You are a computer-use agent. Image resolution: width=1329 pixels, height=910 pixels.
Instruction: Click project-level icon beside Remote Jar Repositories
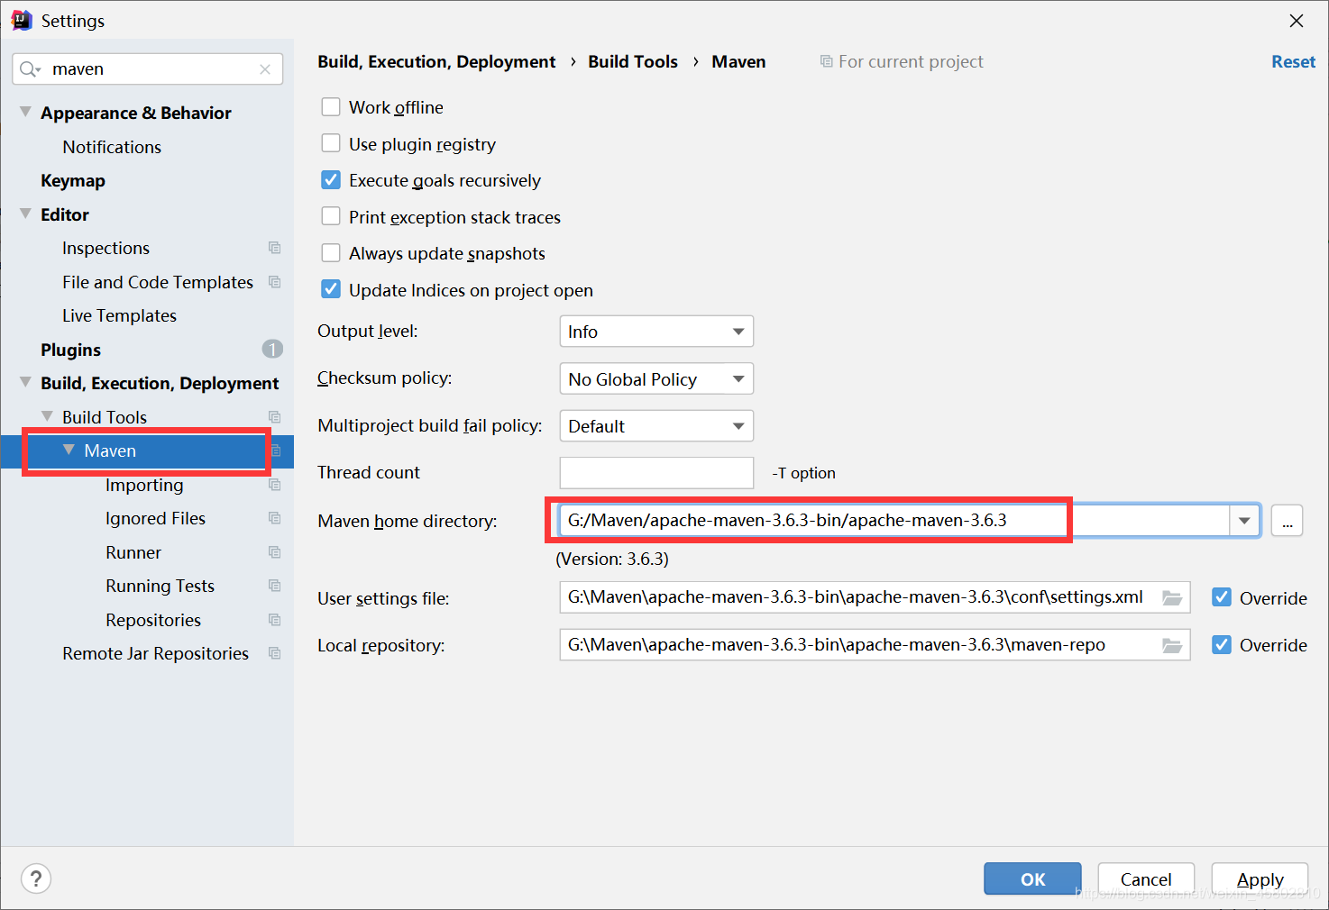tap(275, 653)
